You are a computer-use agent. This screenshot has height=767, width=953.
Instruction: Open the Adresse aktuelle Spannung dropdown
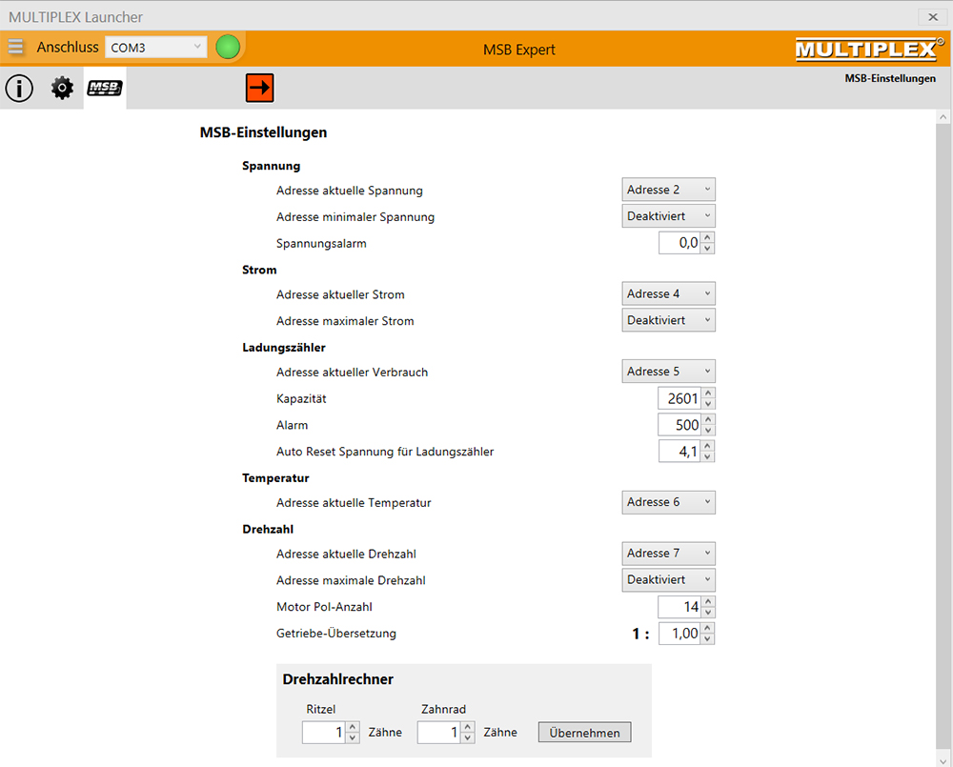[668, 189]
